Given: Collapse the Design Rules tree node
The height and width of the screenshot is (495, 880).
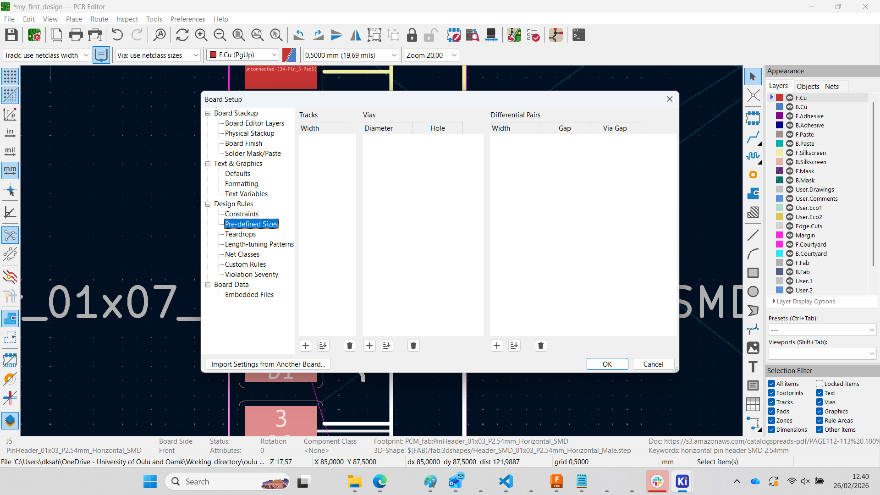Looking at the screenshot, I should click(x=208, y=204).
